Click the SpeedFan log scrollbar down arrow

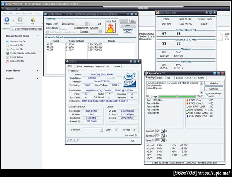pyautogui.click(x=201, y=92)
